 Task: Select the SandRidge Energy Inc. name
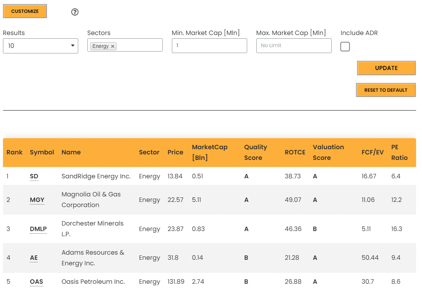tap(96, 176)
